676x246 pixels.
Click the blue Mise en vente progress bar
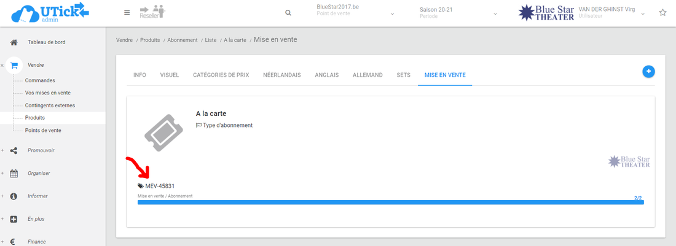point(390,202)
